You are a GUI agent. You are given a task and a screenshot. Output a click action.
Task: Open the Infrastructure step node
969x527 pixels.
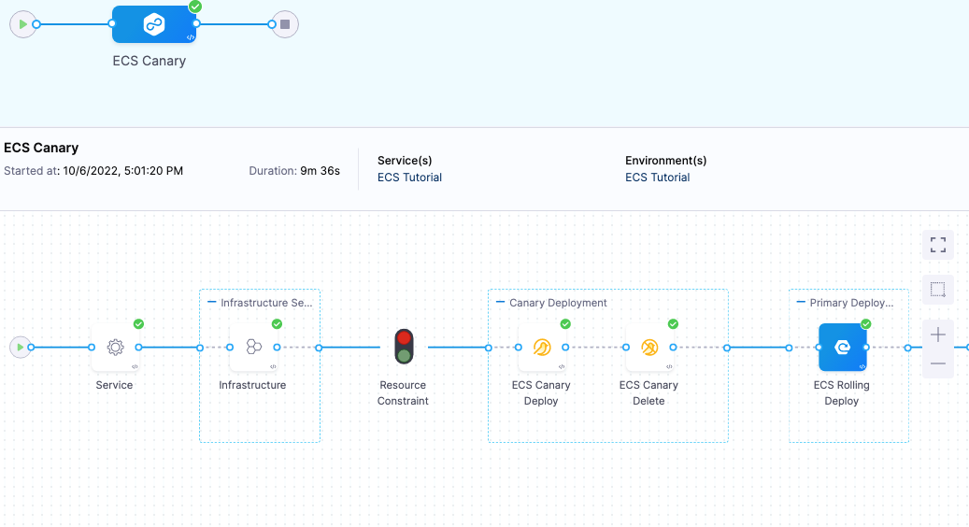point(253,348)
